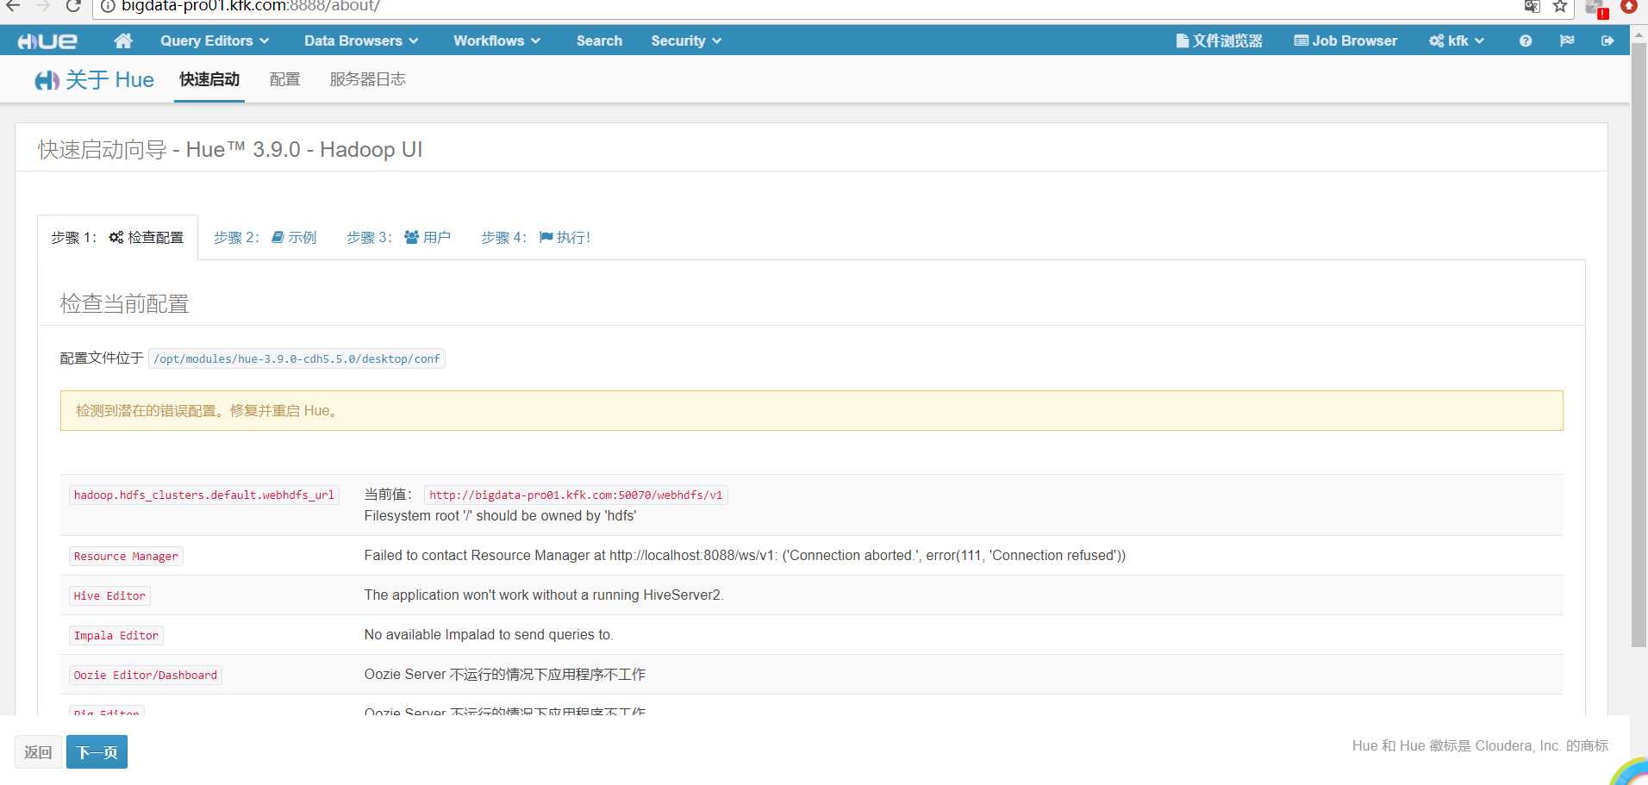Viewport: 1648px width, 785px height.
Task: Click the config path /opt/modules/hue-3.9.0-cdh5.5.0/desktop/conf
Action: [297, 358]
